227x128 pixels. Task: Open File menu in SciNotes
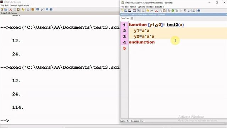pos(122,7)
